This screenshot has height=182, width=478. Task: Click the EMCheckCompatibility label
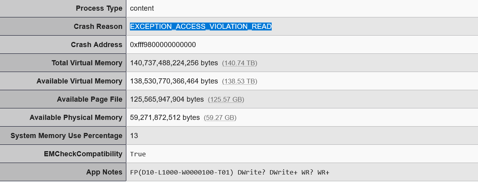(83, 154)
